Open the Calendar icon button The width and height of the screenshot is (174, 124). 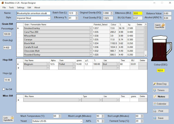(160, 104)
